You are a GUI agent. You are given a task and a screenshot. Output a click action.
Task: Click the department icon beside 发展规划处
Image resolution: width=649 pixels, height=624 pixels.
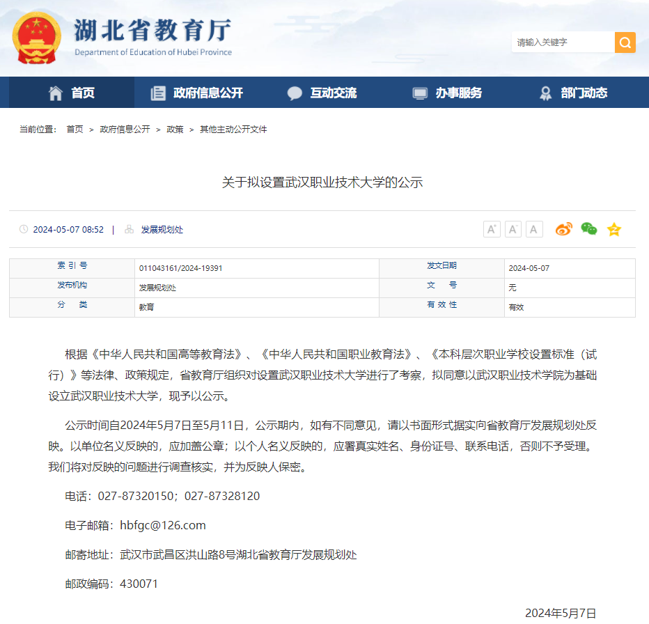pos(129,228)
